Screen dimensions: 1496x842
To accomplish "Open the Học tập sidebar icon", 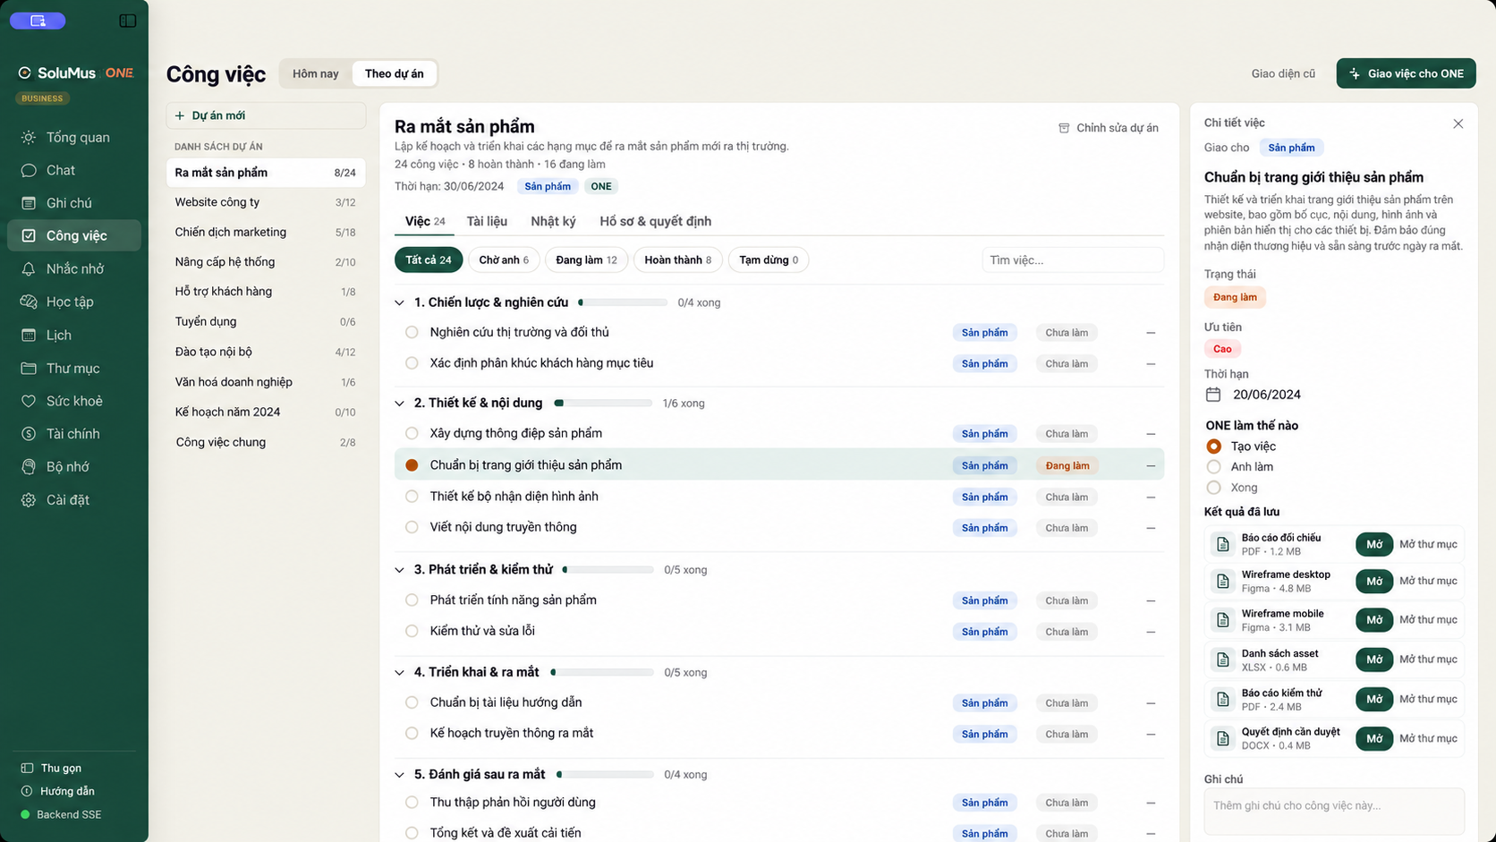I will pyautogui.click(x=29, y=302).
